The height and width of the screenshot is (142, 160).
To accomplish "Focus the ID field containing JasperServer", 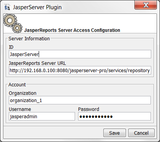I will click(x=80, y=54).
